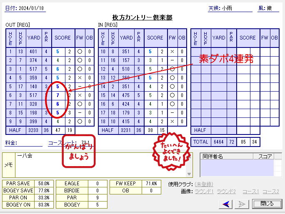Viewport: 285px width, 214px height.
Task: Click the wind field 微
Action: pos(269,8)
